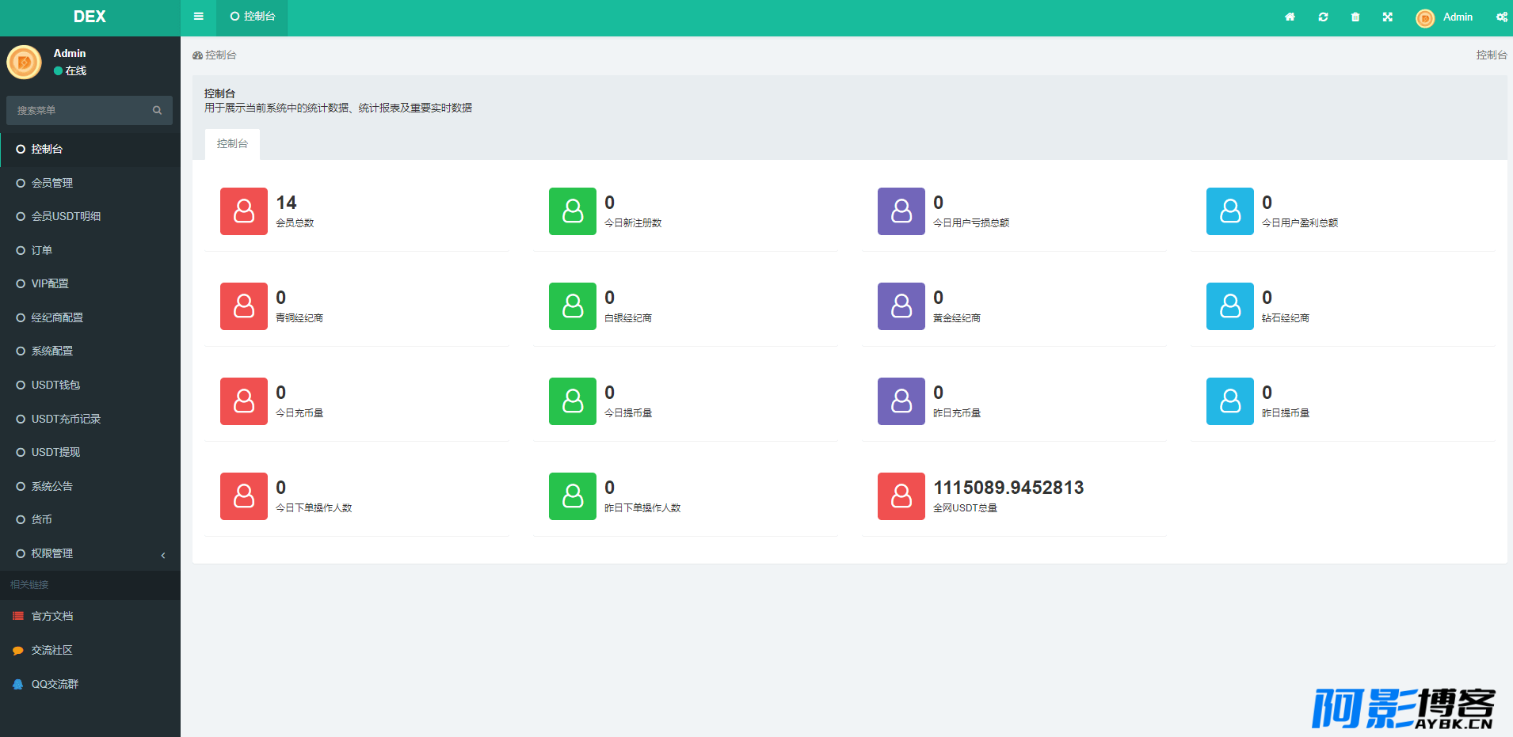Select the 控制台 panel tab
1513x737 pixels.
pyautogui.click(x=232, y=144)
